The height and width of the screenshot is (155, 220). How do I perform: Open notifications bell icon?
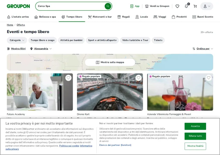click(x=186, y=6)
